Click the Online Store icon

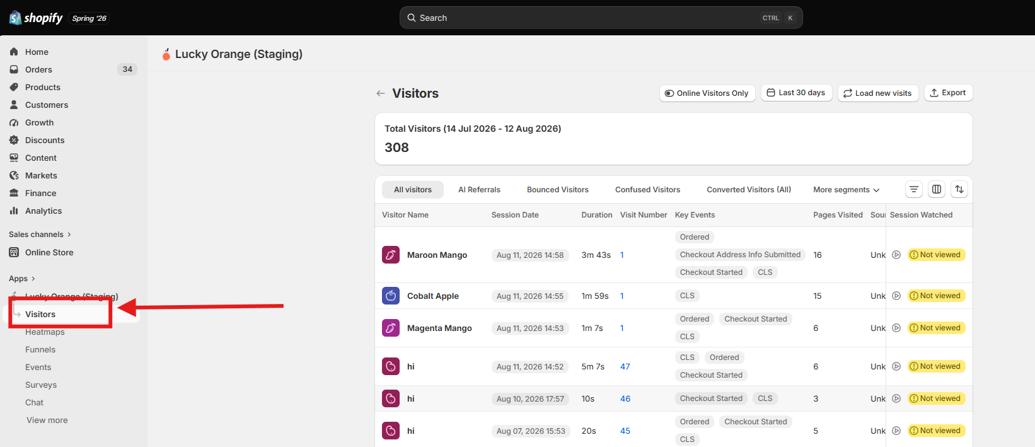coord(14,252)
